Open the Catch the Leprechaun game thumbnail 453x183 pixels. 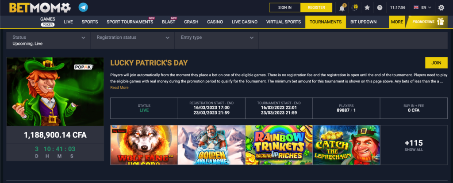pos(346,145)
